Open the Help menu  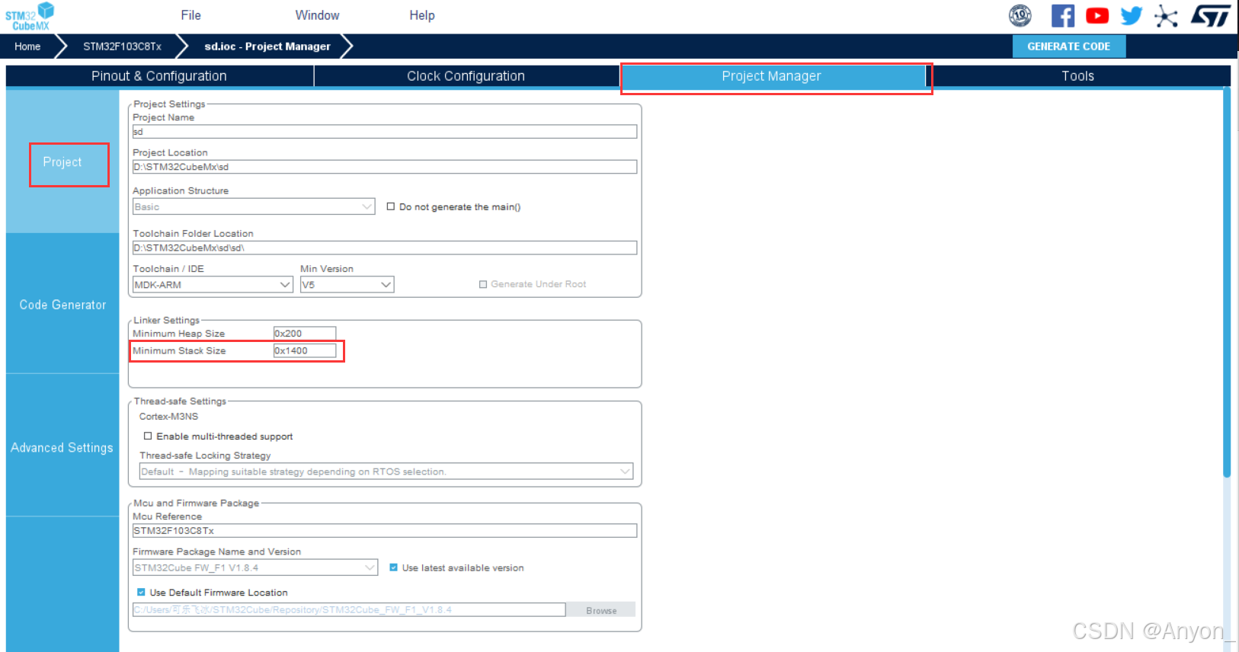[421, 15]
